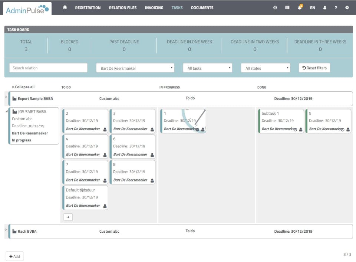Click the AdminPulse logo

tap(27, 9)
